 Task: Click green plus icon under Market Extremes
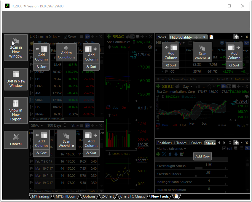pos(158,154)
